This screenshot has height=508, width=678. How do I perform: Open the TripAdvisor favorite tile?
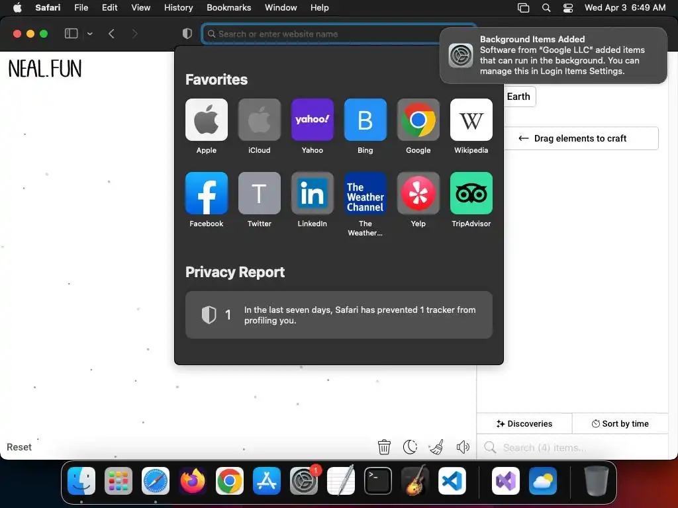[471, 193]
